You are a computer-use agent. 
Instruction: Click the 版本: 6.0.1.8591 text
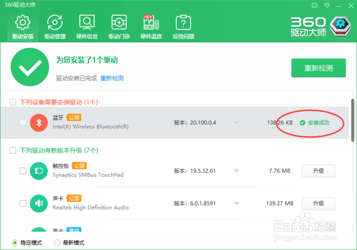click(x=195, y=203)
